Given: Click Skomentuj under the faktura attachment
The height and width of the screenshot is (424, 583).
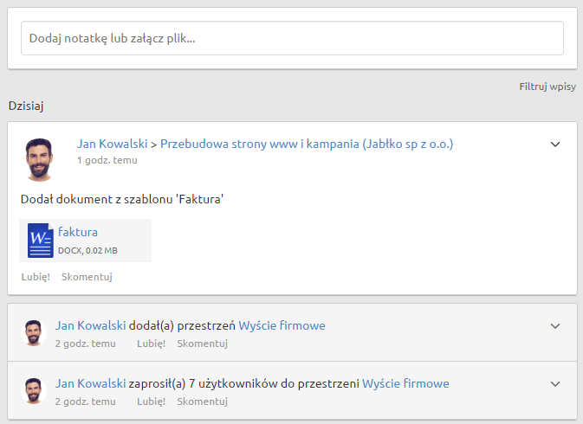Looking at the screenshot, I should coord(87,277).
